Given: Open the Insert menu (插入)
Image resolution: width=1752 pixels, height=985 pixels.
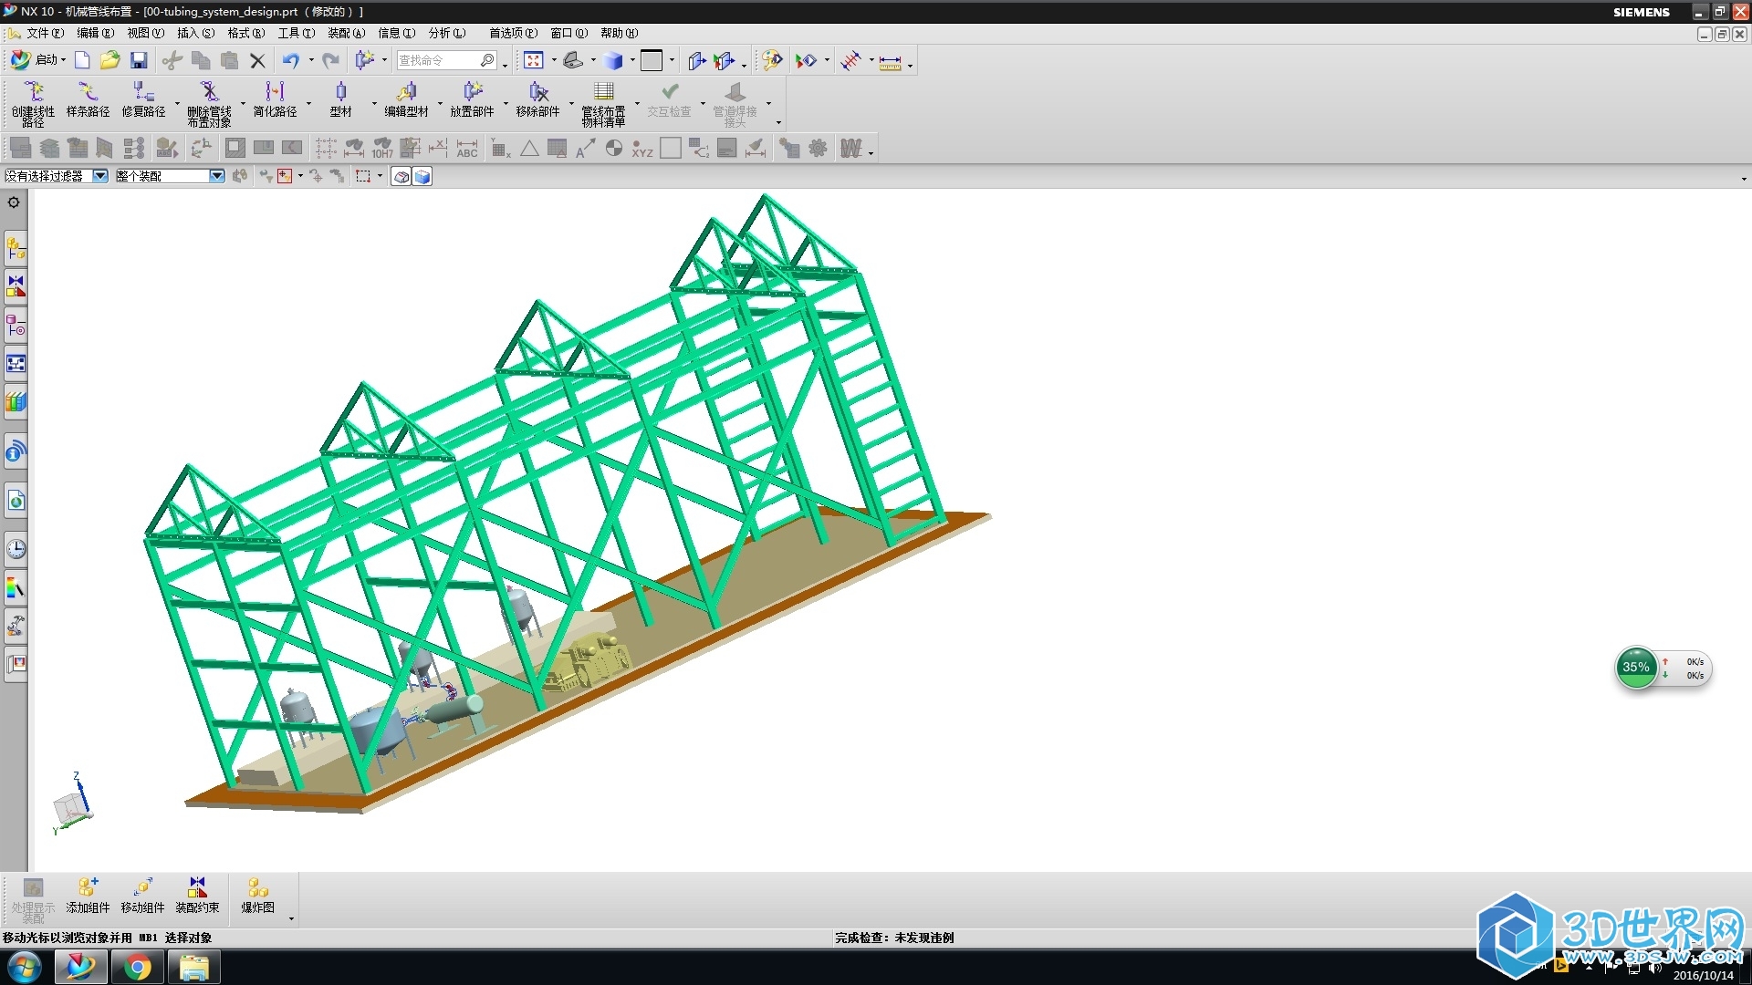Looking at the screenshot, I should pos(195,33).
